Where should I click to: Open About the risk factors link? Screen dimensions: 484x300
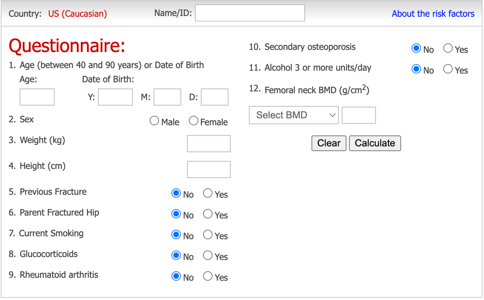tap(433, 14)
